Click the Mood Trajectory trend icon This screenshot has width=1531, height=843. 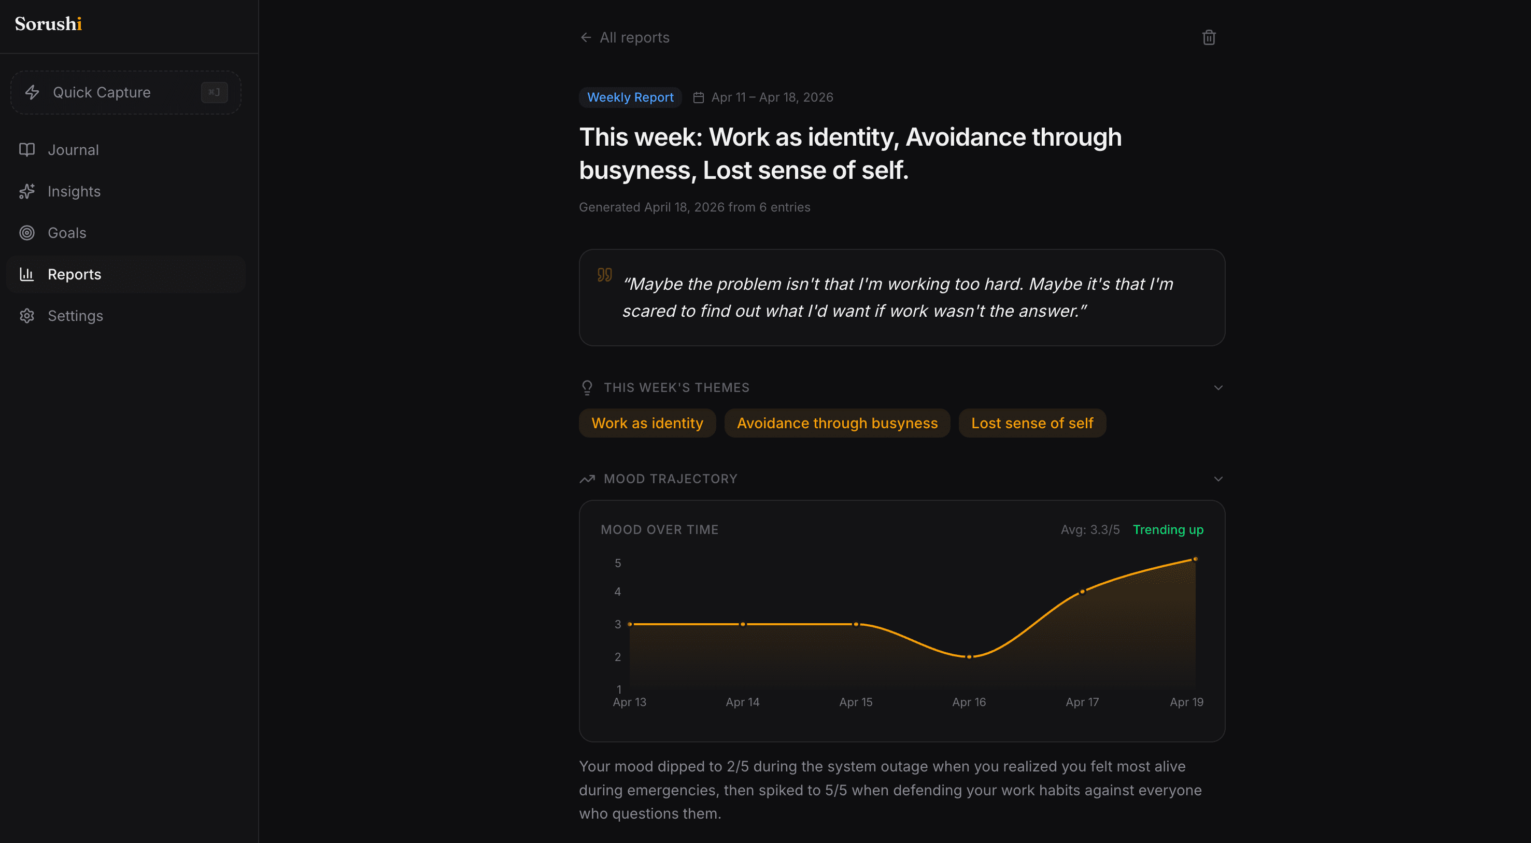point(587,479)
